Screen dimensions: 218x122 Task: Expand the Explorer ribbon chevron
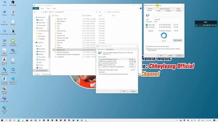(138, 8)
